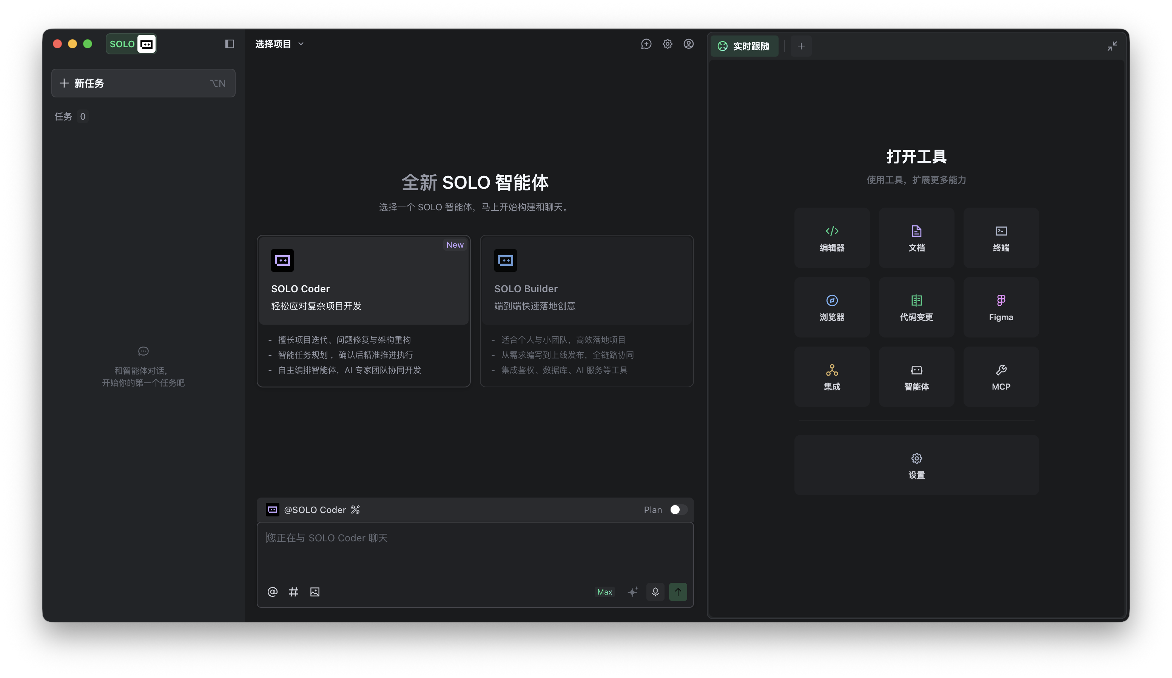Click the image attachment icon
The image size is (1172, 678).
315,592
